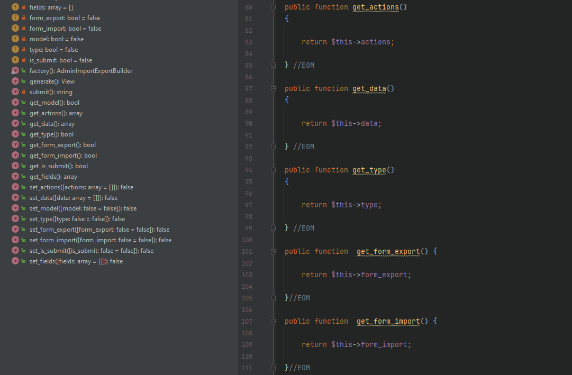This screenshot has width=572, height=375.
Task: Collapse the get_form_import() block at line 107
Action: click(x=273, y=322)
